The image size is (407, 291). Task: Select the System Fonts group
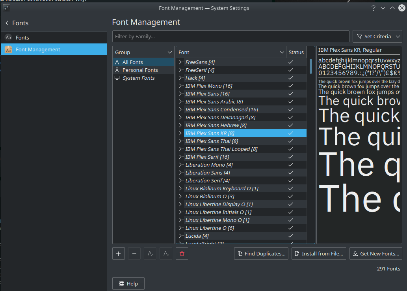pos(143,78)
